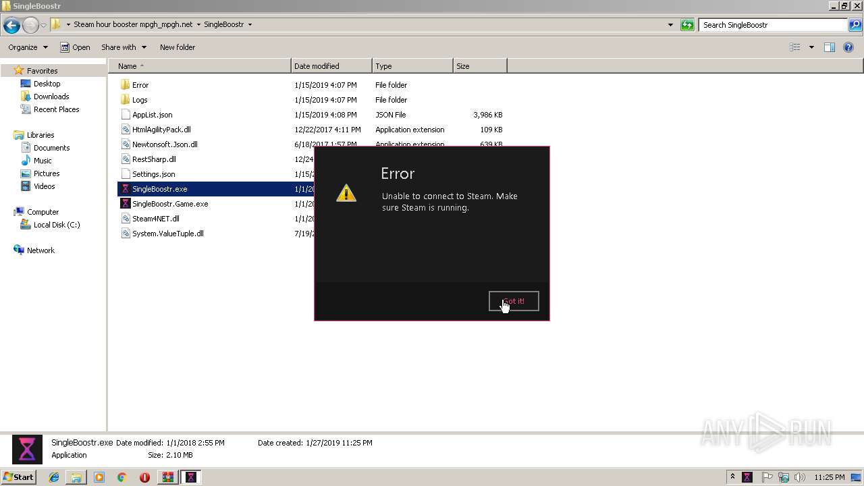Open Libraries in navigation pane
864x486 pixels.
pos(40,135)
